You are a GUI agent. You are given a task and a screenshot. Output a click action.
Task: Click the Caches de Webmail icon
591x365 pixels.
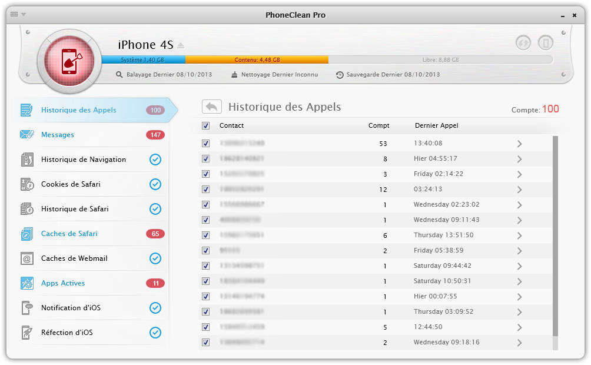point(27,258)
